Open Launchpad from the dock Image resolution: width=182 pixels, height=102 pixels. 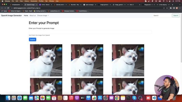click(x=14, y=98)
